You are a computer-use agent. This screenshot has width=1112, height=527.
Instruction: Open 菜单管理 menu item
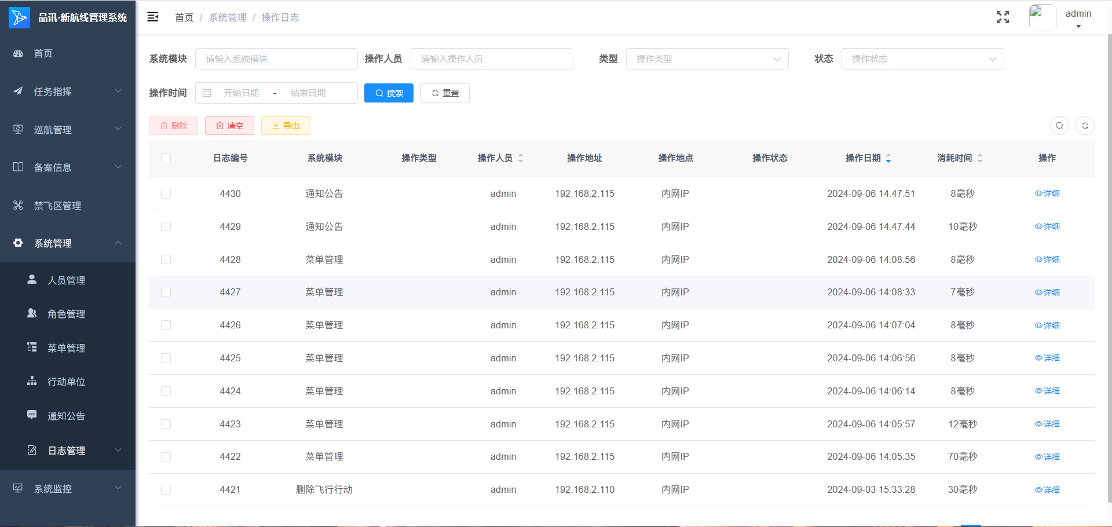(x=68, y=348)
